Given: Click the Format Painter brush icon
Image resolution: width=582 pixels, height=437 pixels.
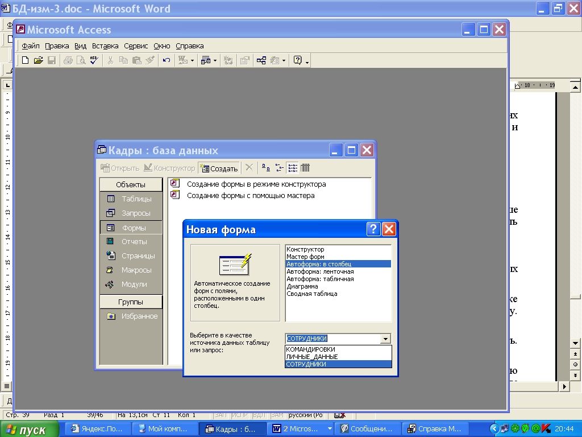Looking at the screenshot, I should pyautogui.click(x=150, y=60).
